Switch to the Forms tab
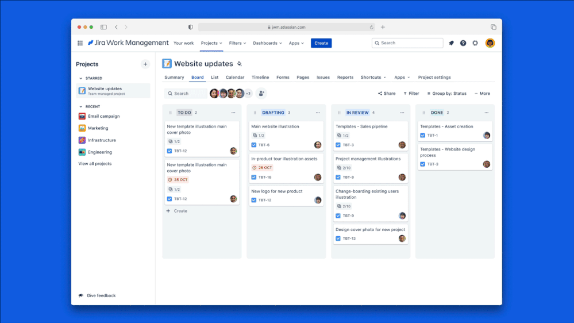574x323 pixels. [x=283, y=77]
